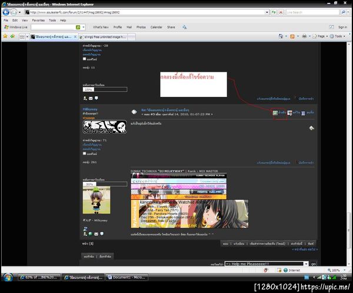Click Sign in on the Windows Live toolbar
The width and height of the screenshot is (353, 293).
point(342,27)
